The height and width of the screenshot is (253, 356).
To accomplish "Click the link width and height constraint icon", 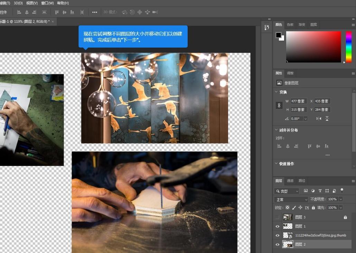I will tap(279, 105).
